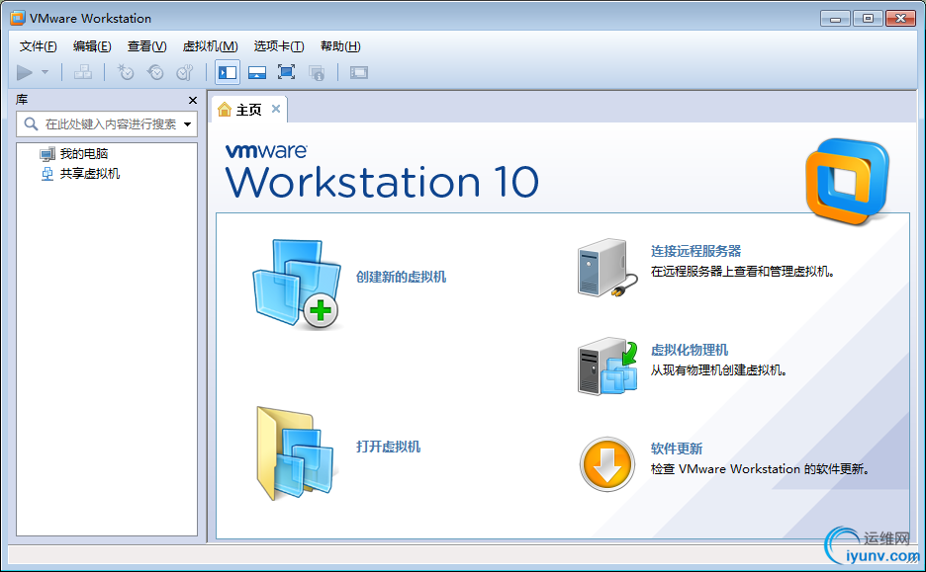The width and height of the screenshot is (926, 572).
Task: Open the 虚拟机(M) menu
Action: click(x=211, y=46)
